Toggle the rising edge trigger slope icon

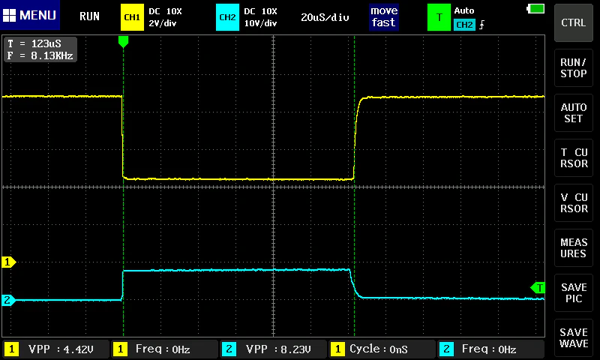click(x=481, y=25)
